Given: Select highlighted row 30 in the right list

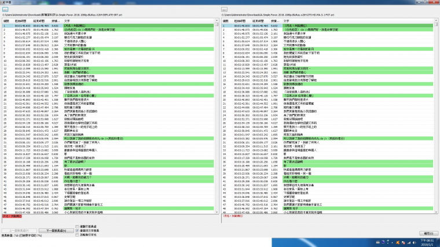Looking at the screenshot, I should click(328, 138).
